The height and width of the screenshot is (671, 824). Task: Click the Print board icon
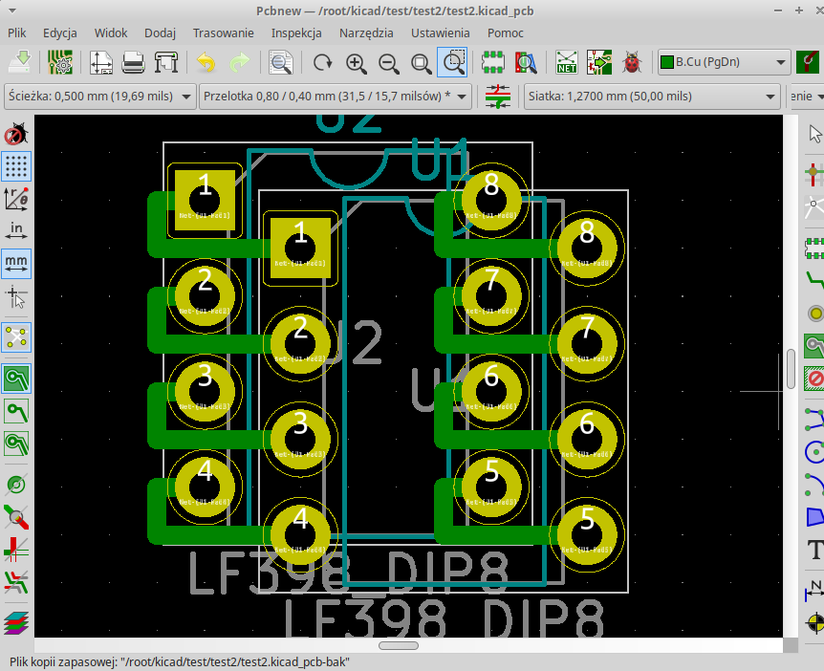coord(134,62)
